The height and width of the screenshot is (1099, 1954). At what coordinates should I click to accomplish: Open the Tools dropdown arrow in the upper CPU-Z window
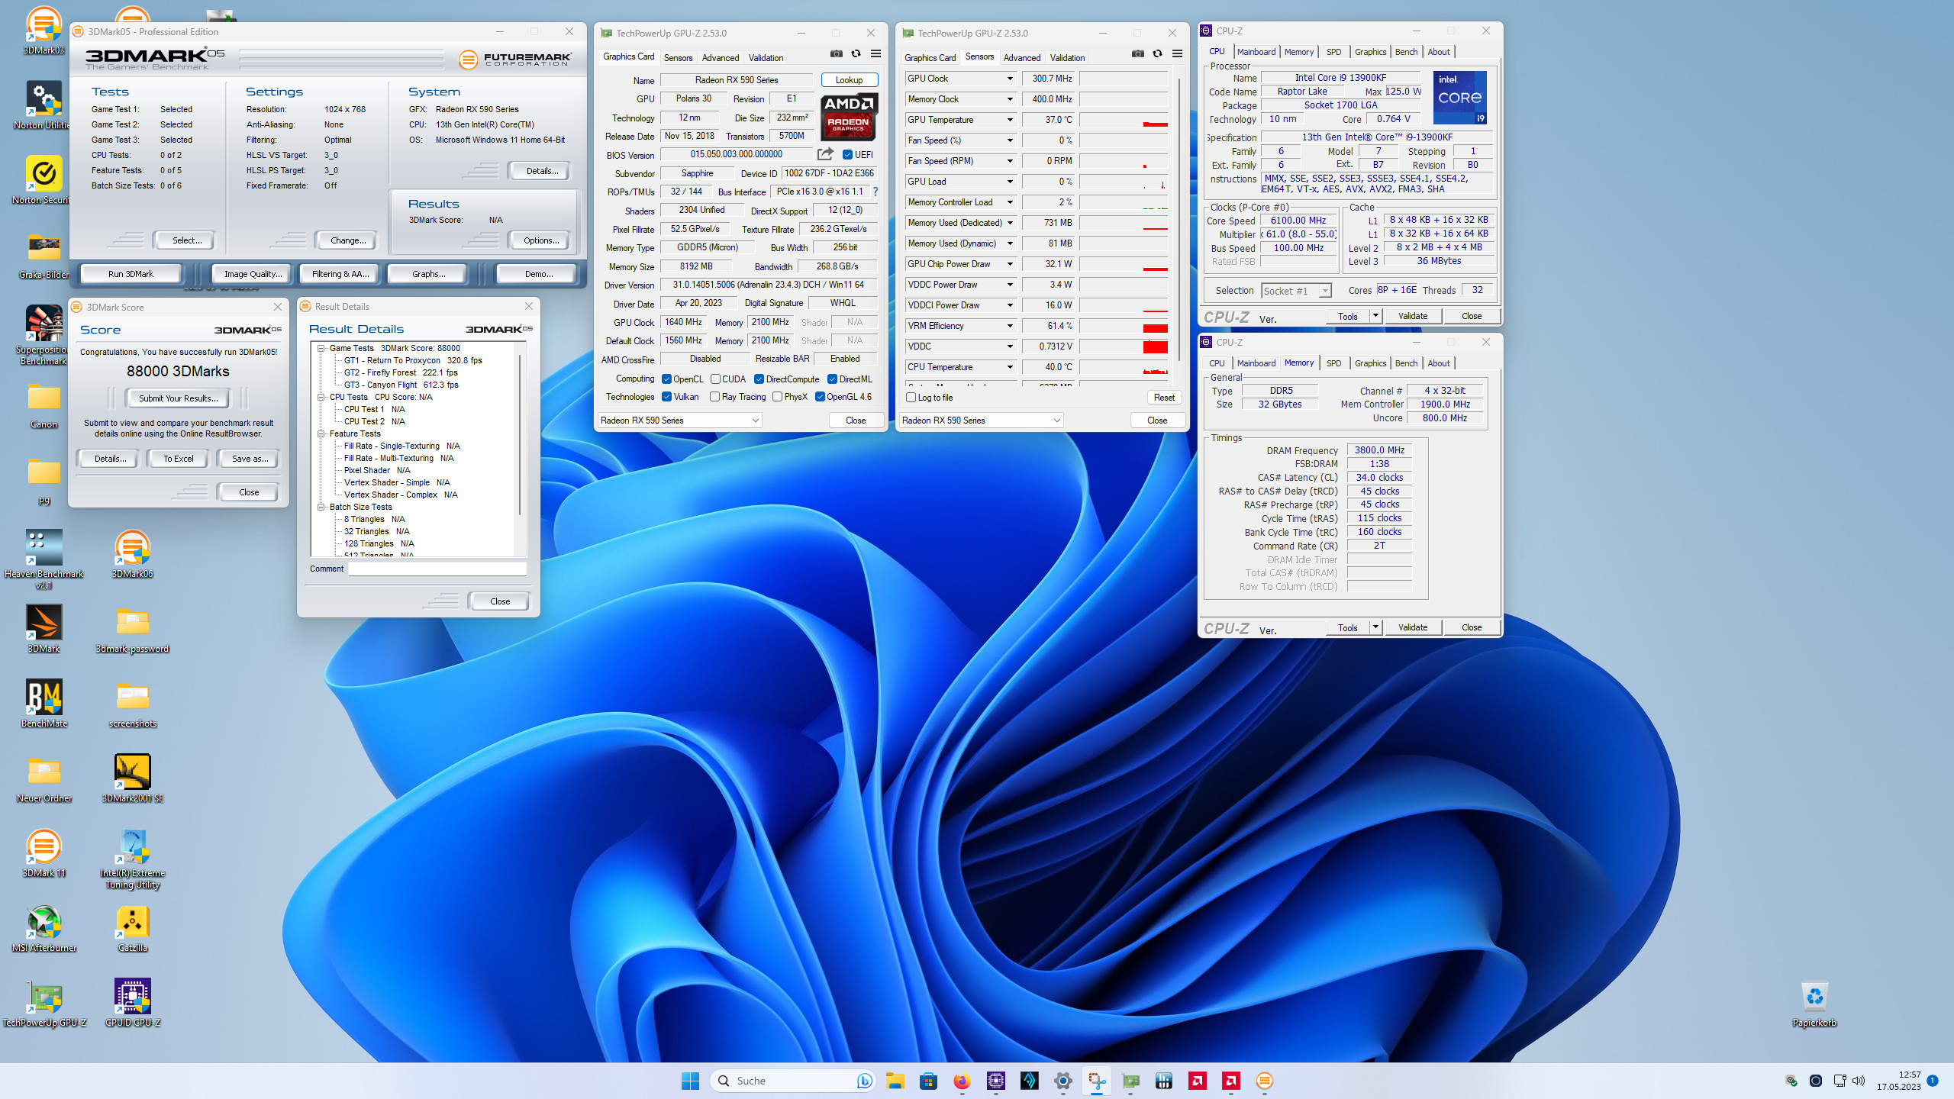[x=1375, y=316]
